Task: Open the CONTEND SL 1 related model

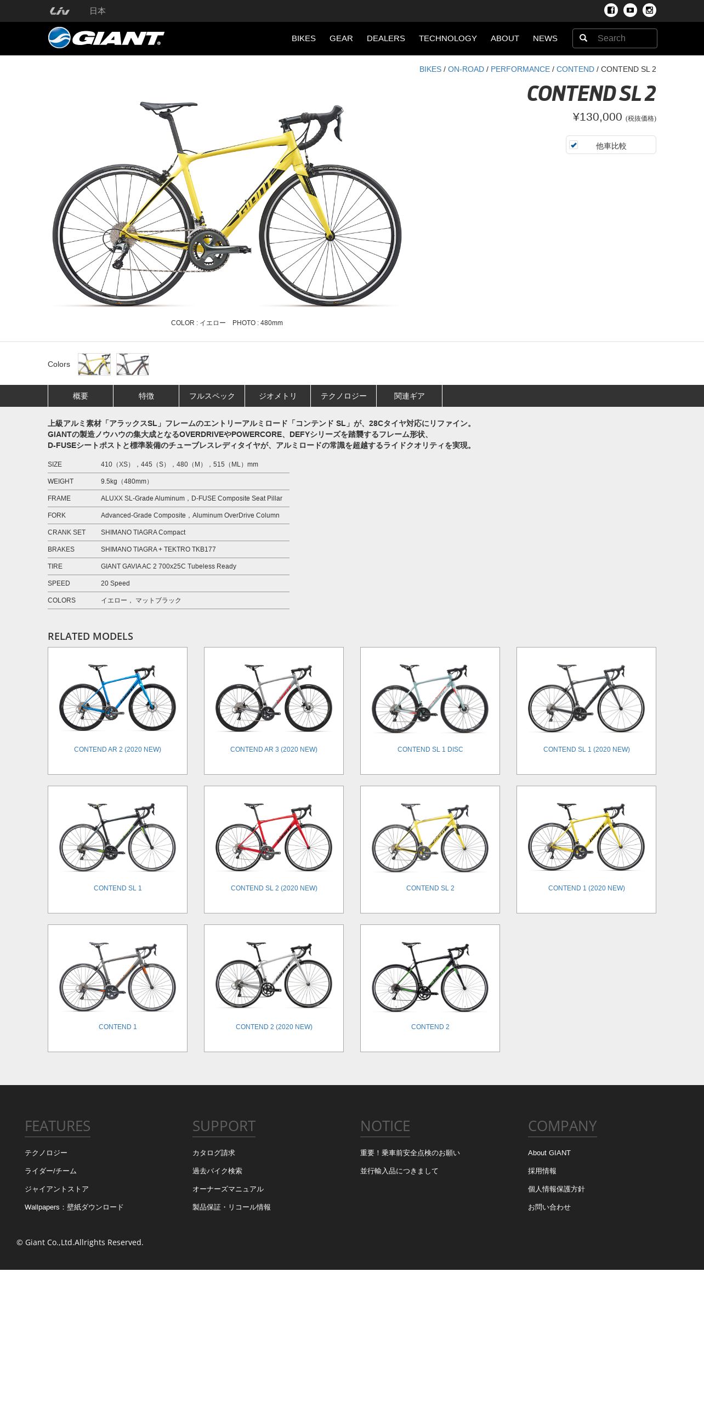Action: (x=117, y=849)
